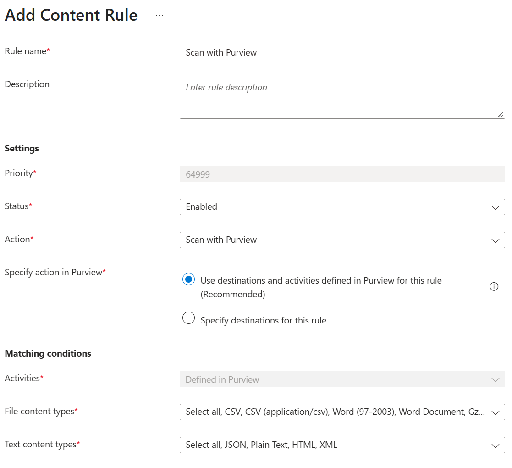Image resolution: width=512 pixels, height=468 pixels.
Task: Select Specify destinations for this rule radio
Action: click(188, 318)
